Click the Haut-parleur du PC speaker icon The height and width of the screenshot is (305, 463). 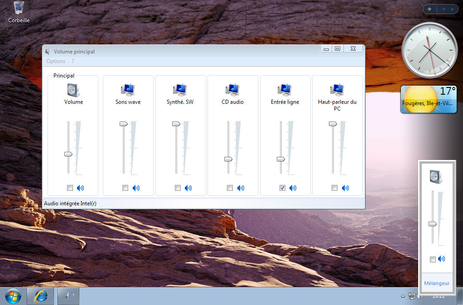click(x=345, y=188)
